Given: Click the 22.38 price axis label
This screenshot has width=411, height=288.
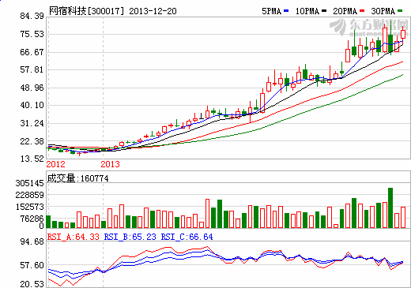Looking at the screenshot, I should click(x=32, y=141).
